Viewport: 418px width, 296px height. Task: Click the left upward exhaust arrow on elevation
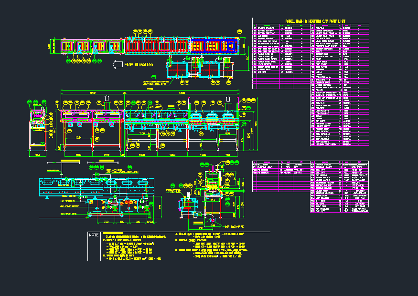[x=107, y=99]
